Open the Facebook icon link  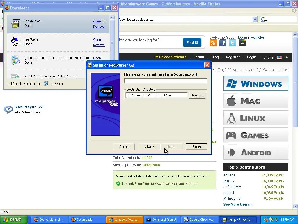point(223,43)
